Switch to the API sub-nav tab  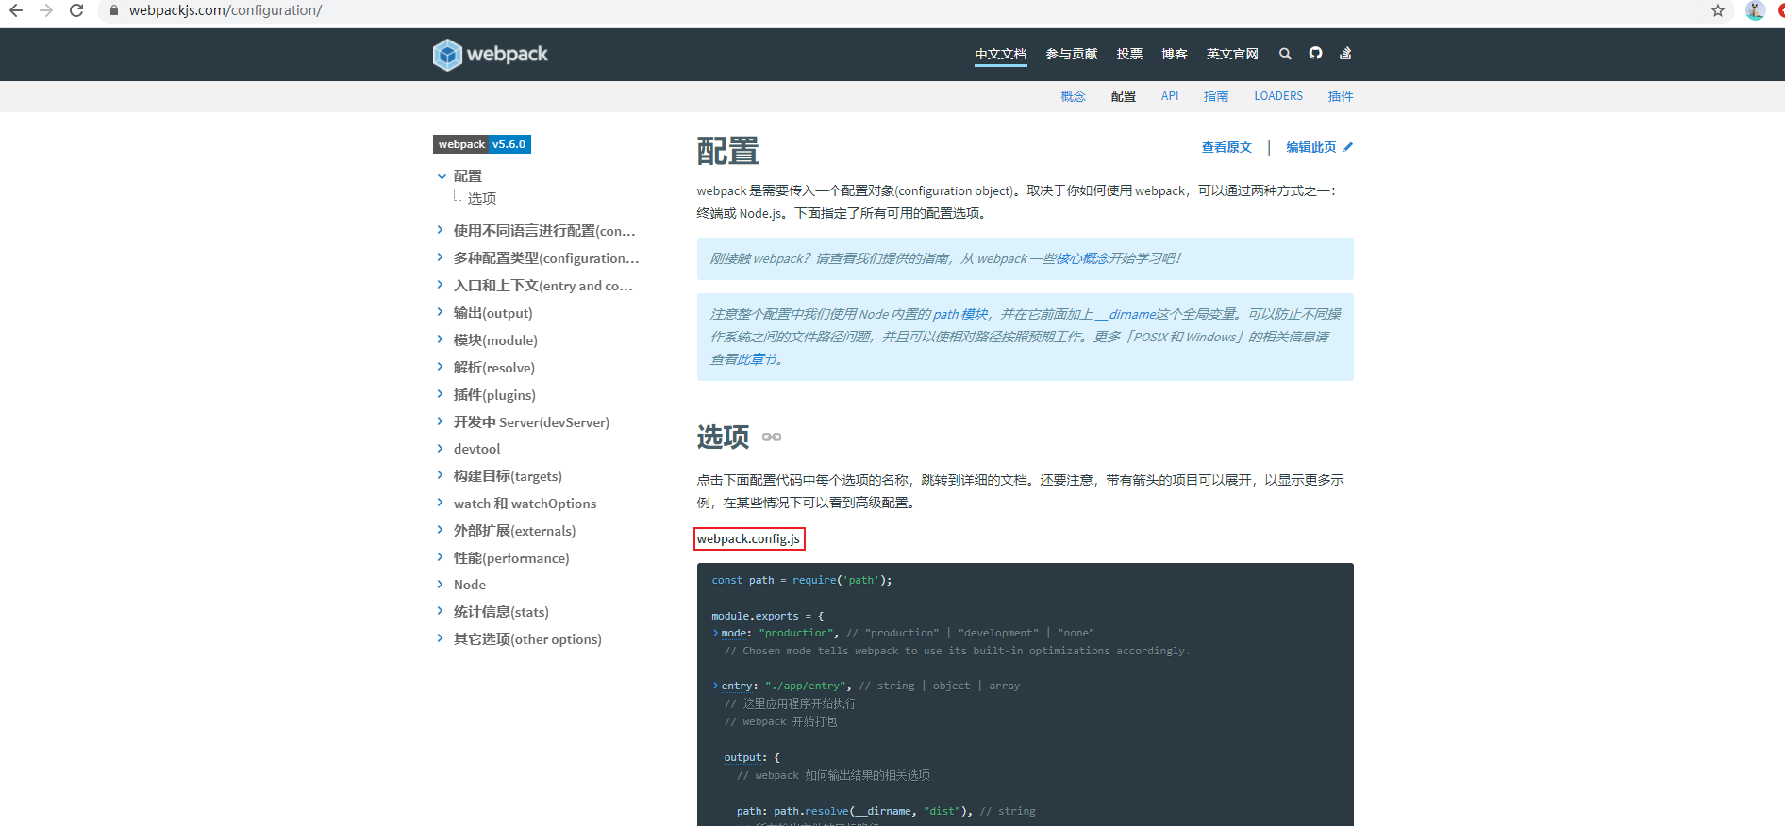point(1170,96)
